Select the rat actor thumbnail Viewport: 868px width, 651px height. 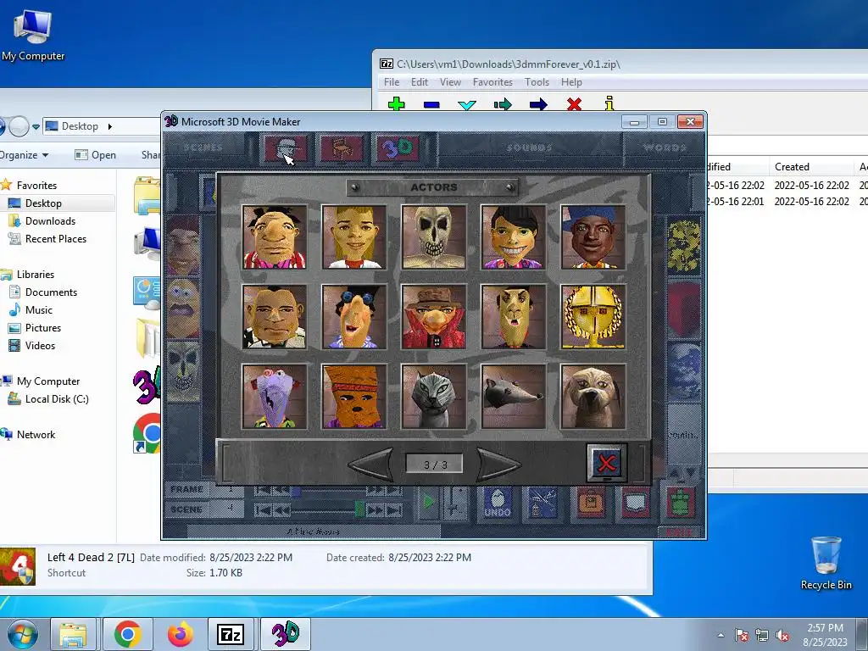point(513,397)
